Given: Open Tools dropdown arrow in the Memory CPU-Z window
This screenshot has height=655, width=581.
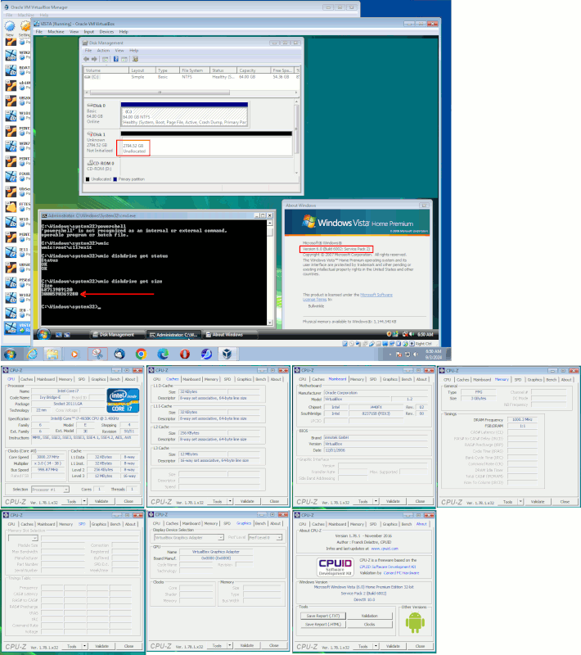Looking at the screenshot, I should [x=520, y=501].
